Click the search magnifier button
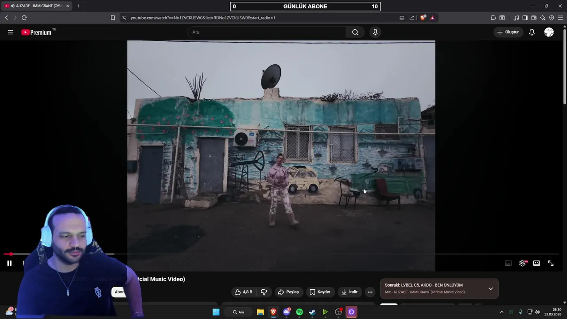Viewport: 567px width, 319px height. [x=355, y=32]
